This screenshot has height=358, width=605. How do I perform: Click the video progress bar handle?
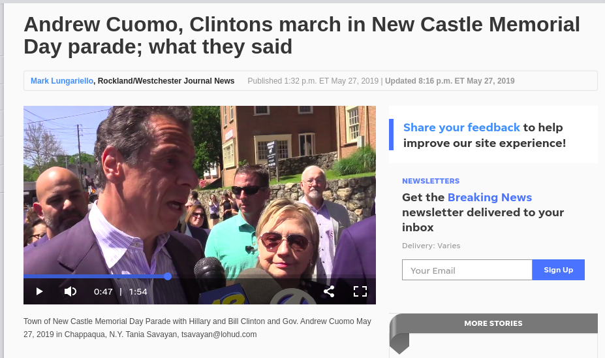pyautogui.click(x=168, y=276)
